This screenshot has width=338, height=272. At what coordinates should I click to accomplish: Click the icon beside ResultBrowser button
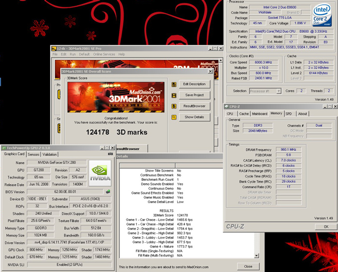click(x=174, y=106)
